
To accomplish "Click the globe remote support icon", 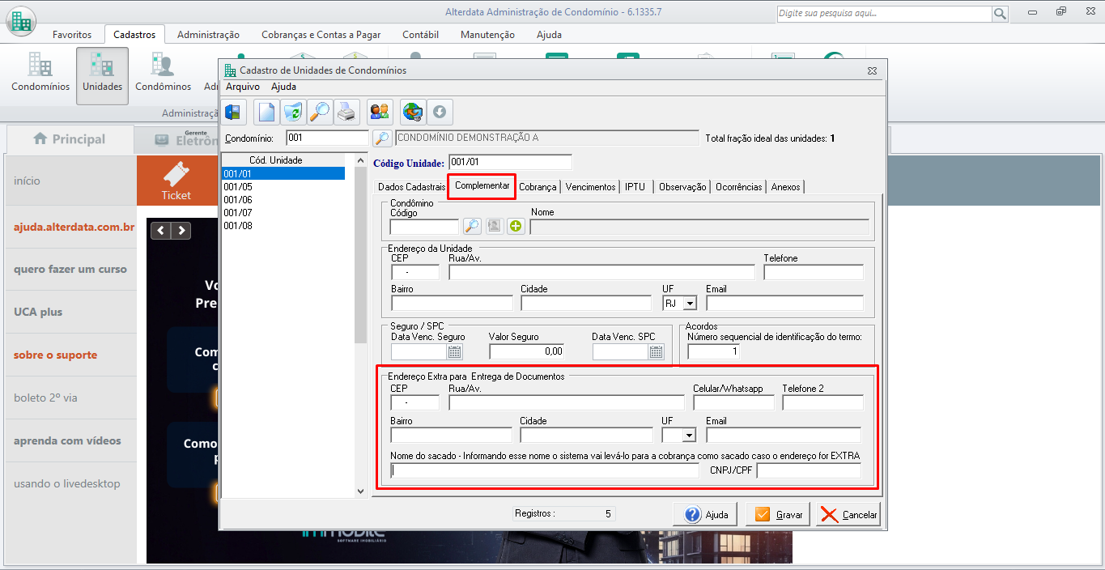I will pyautogui.click(x=413, y=112).
